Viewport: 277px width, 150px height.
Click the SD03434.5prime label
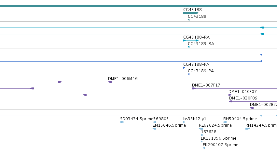point(137,119)
